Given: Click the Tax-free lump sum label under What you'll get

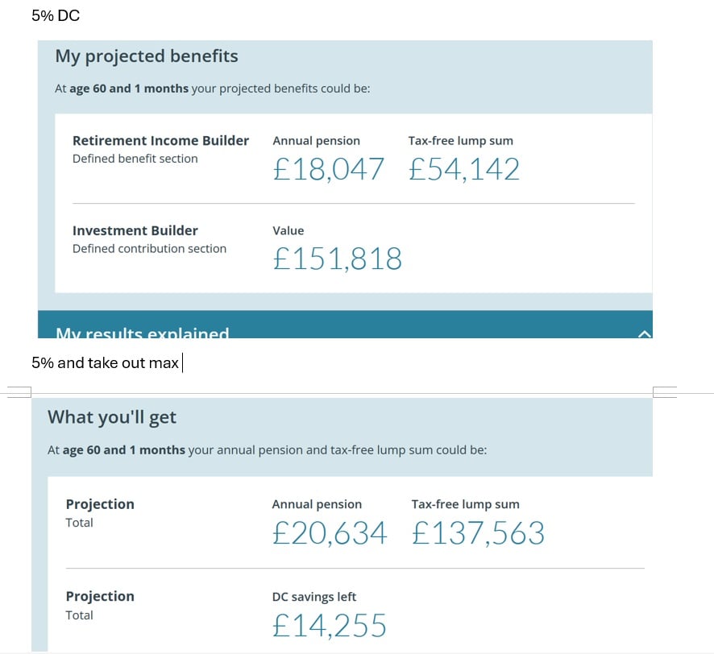Looking at the screenshot, I should (465, 504).
